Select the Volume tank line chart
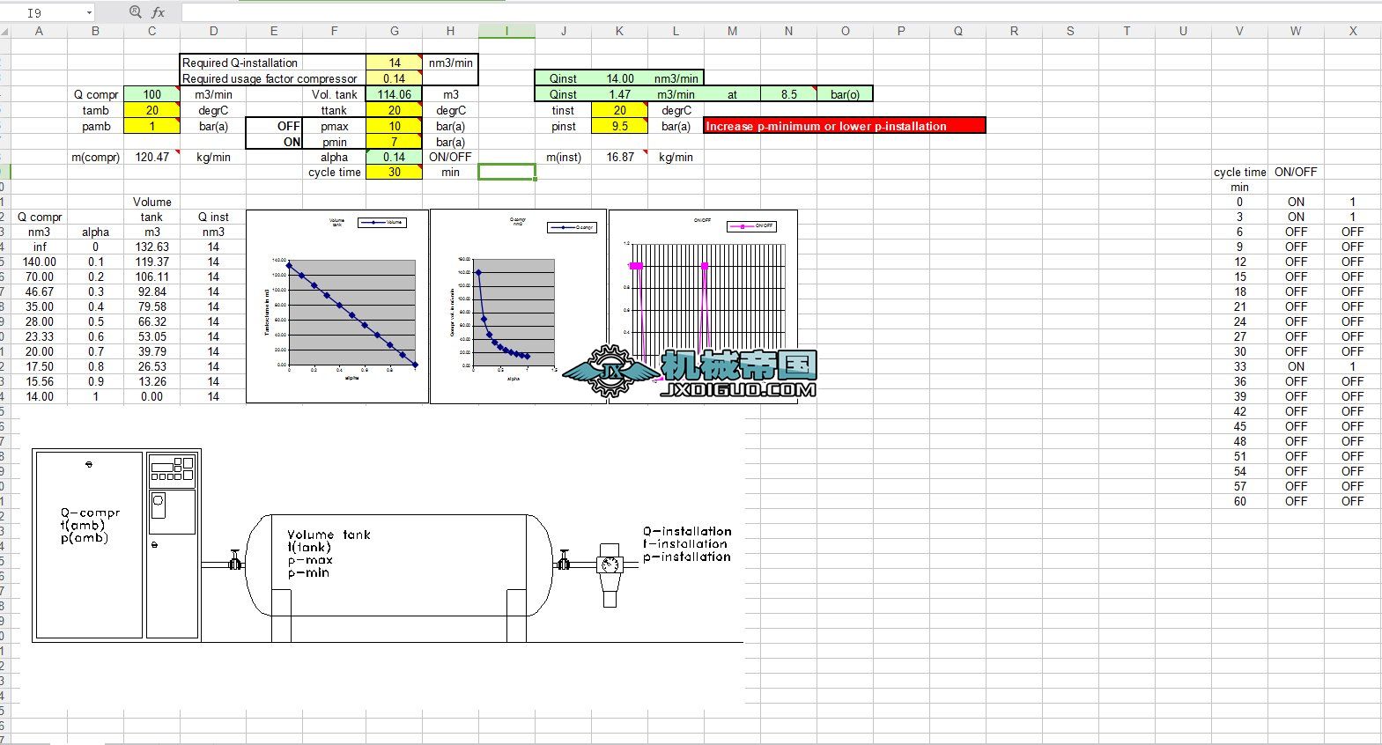1382x745 pixels. click(x=337, y=306)
